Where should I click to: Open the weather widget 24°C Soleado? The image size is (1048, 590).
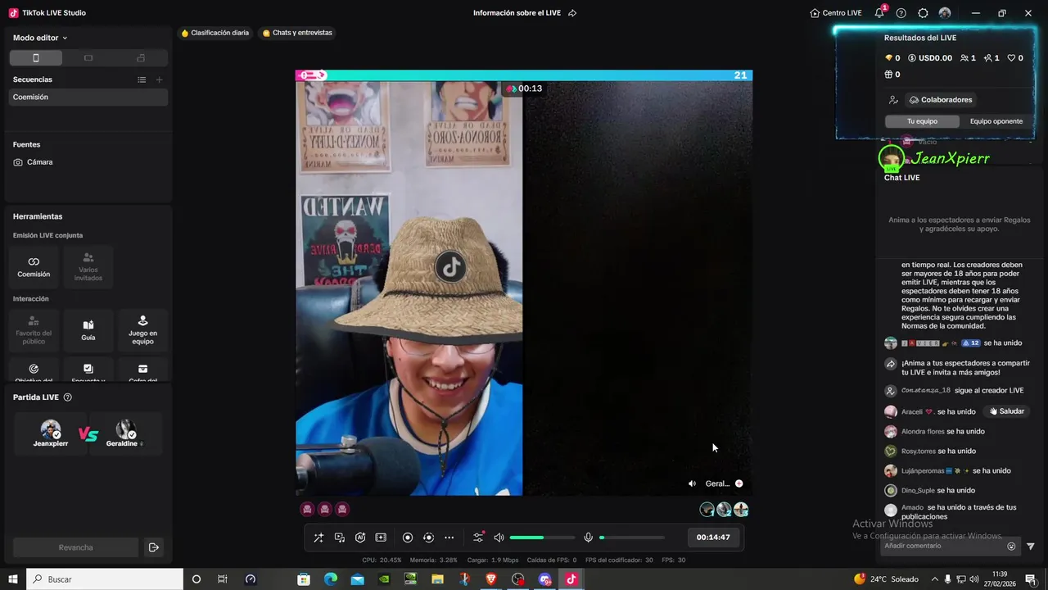pyautogui.click(x=886, y=579)
